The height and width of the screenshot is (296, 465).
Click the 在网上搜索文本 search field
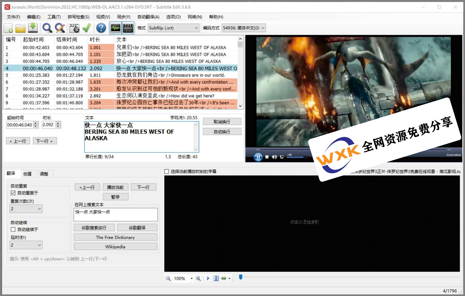(x=116, y=215)
